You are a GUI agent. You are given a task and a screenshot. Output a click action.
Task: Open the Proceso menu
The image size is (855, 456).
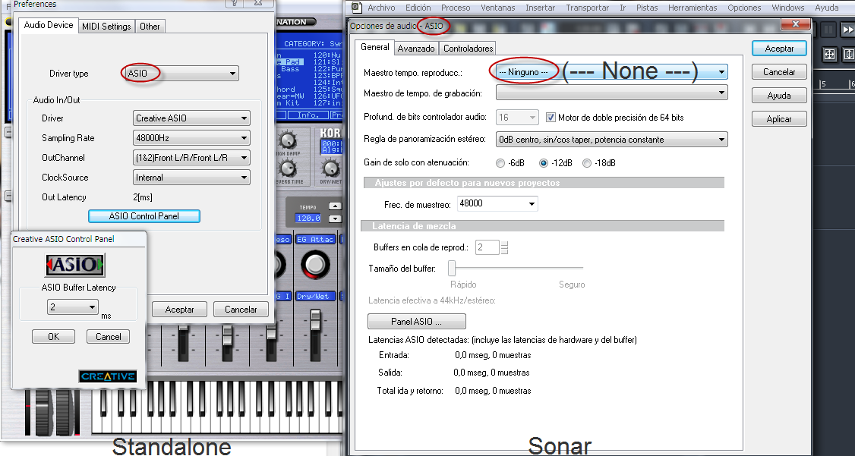tap(456, 8)
